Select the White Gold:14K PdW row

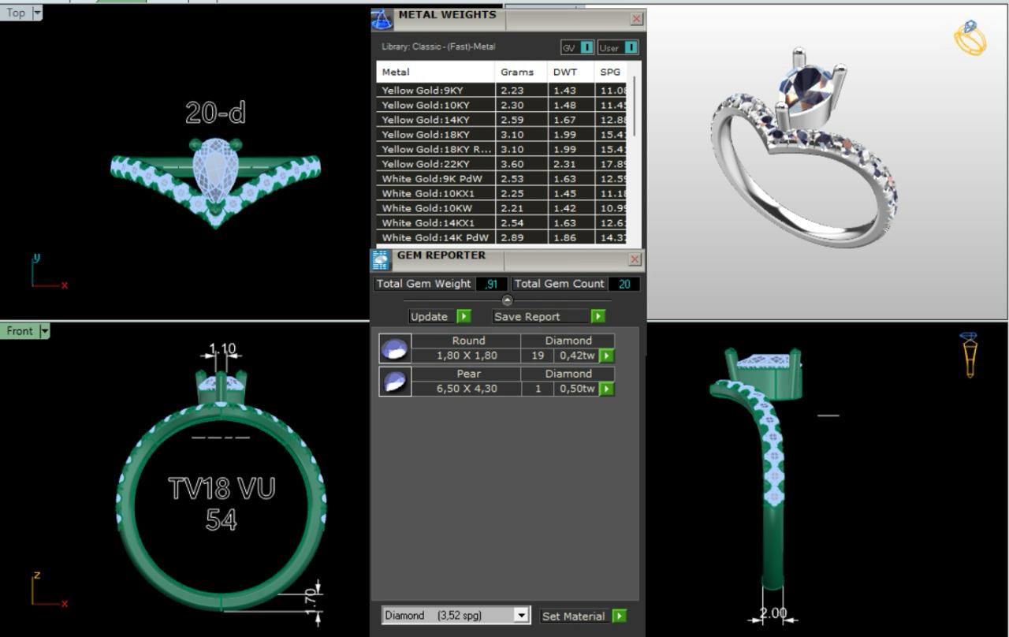[x=501, y=237]
